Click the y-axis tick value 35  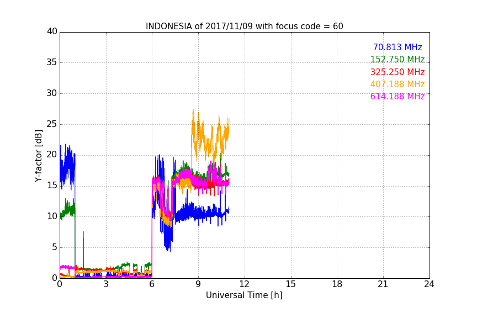pyautogui.click(x=52, y=62)
